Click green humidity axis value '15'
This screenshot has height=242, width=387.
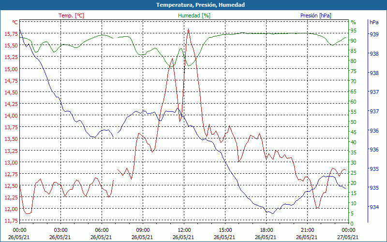click(354, 193)
